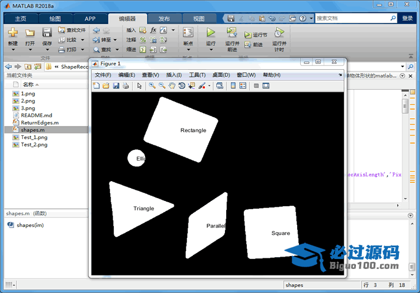Click the editor vertical scrollbar thumb
The height and width of the screenshot is (293, 420).
pos(405,106)
